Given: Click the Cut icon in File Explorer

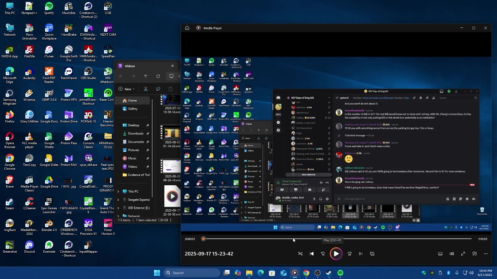Looking at the screenshot, I should (x=146, y=89).
